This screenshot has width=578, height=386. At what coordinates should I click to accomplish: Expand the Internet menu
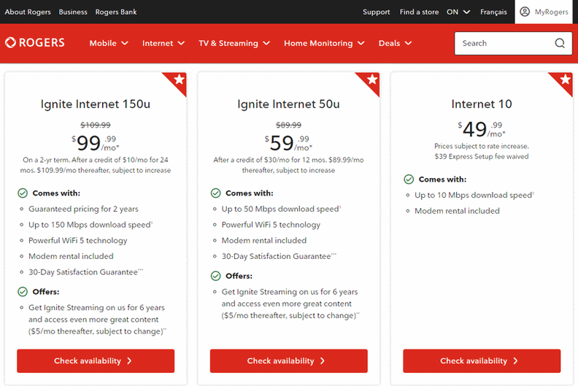pyautogui.click(x=163, y=43)
